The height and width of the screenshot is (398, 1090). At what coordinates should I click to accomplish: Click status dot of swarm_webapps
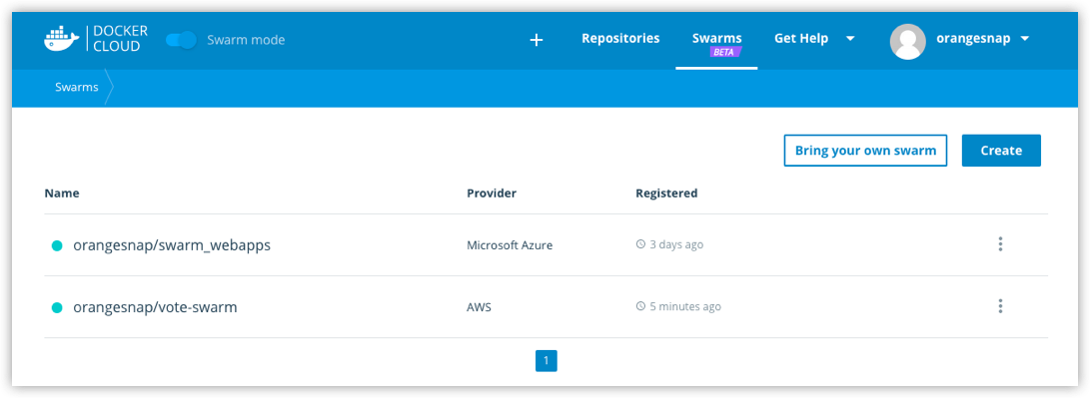[57, 245]
